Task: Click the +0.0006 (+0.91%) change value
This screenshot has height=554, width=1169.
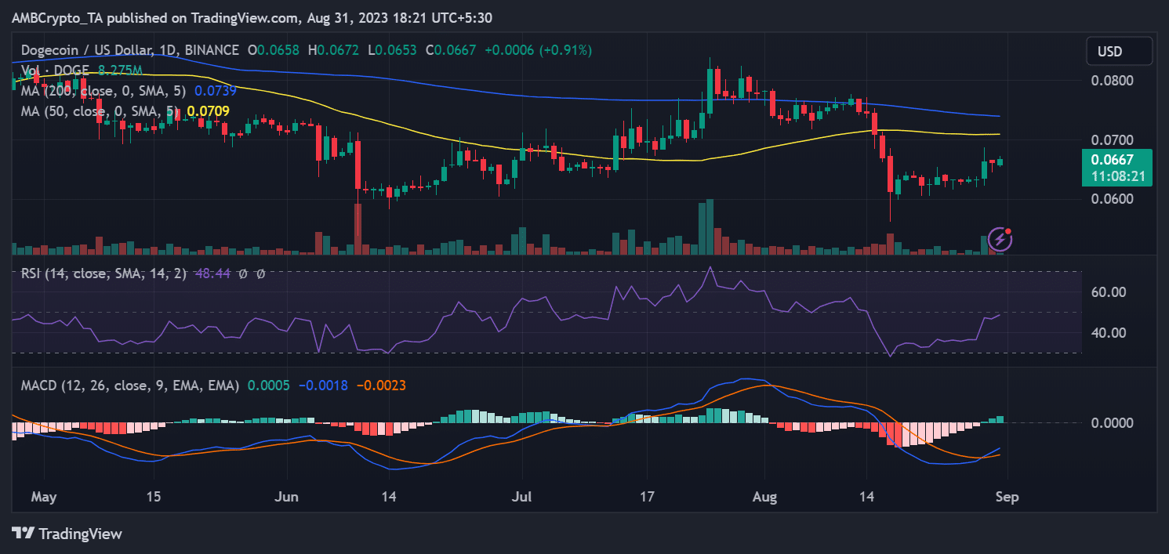Action: click(538, 50)
